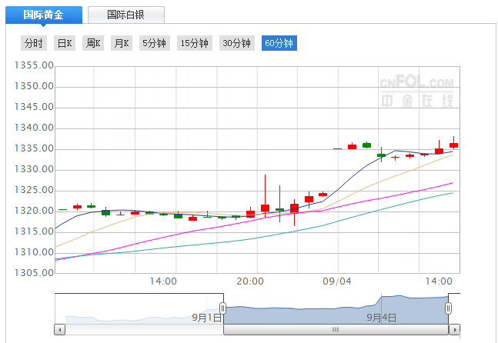The width and height of the screenshot is (498, 343).
Task: Click the active 60分钟 interval button
Action: pyautogui.click(x=279, y=43)
